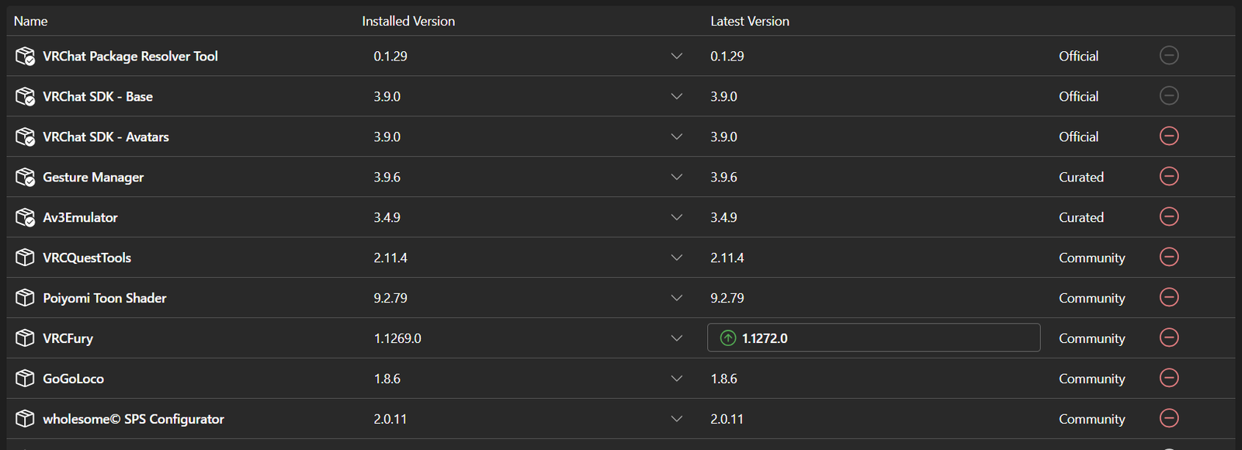The width and height of the screenshot is (1242, 450).
Task: Click the VRChat Package Resolver Tool package icon
Action: 25,56
